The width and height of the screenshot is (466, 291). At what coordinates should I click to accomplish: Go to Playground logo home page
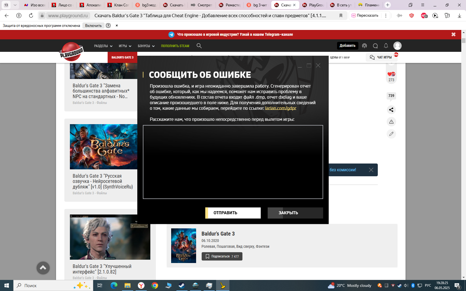pyautogui.click(x=72, y=52)
